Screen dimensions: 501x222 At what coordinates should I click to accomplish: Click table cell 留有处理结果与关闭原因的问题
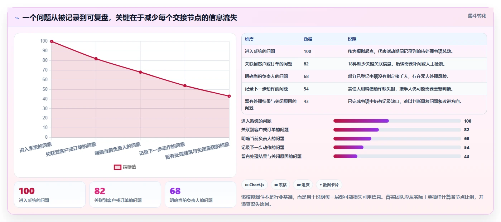(x=271, y=104)
